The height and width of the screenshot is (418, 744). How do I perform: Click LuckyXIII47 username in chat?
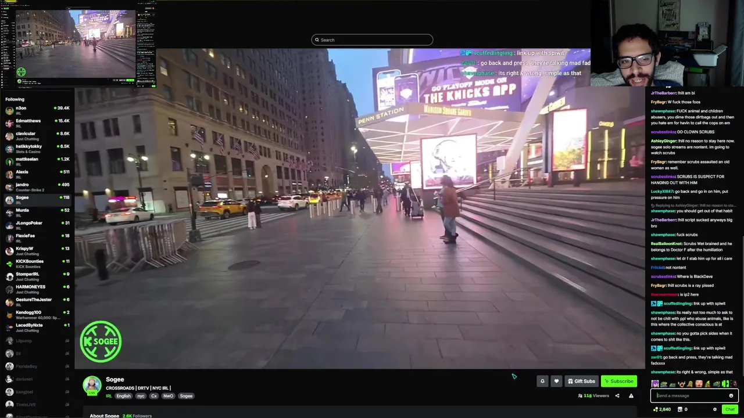[x=662, y=192]
